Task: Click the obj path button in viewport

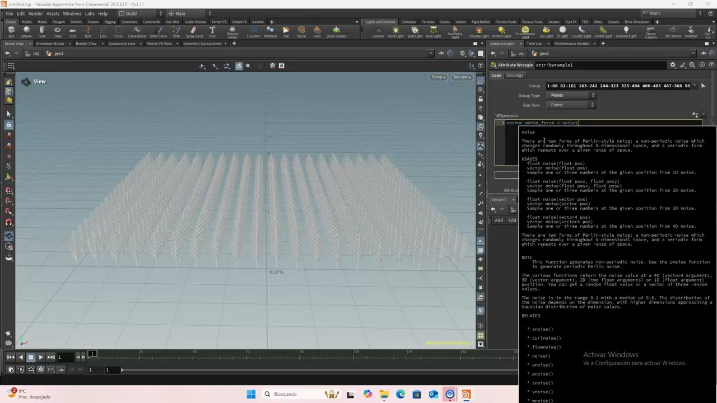Action: [33, 53]
